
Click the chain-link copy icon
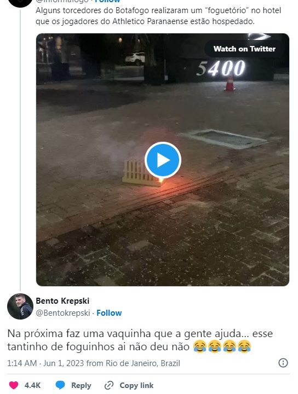coord(109,385)
